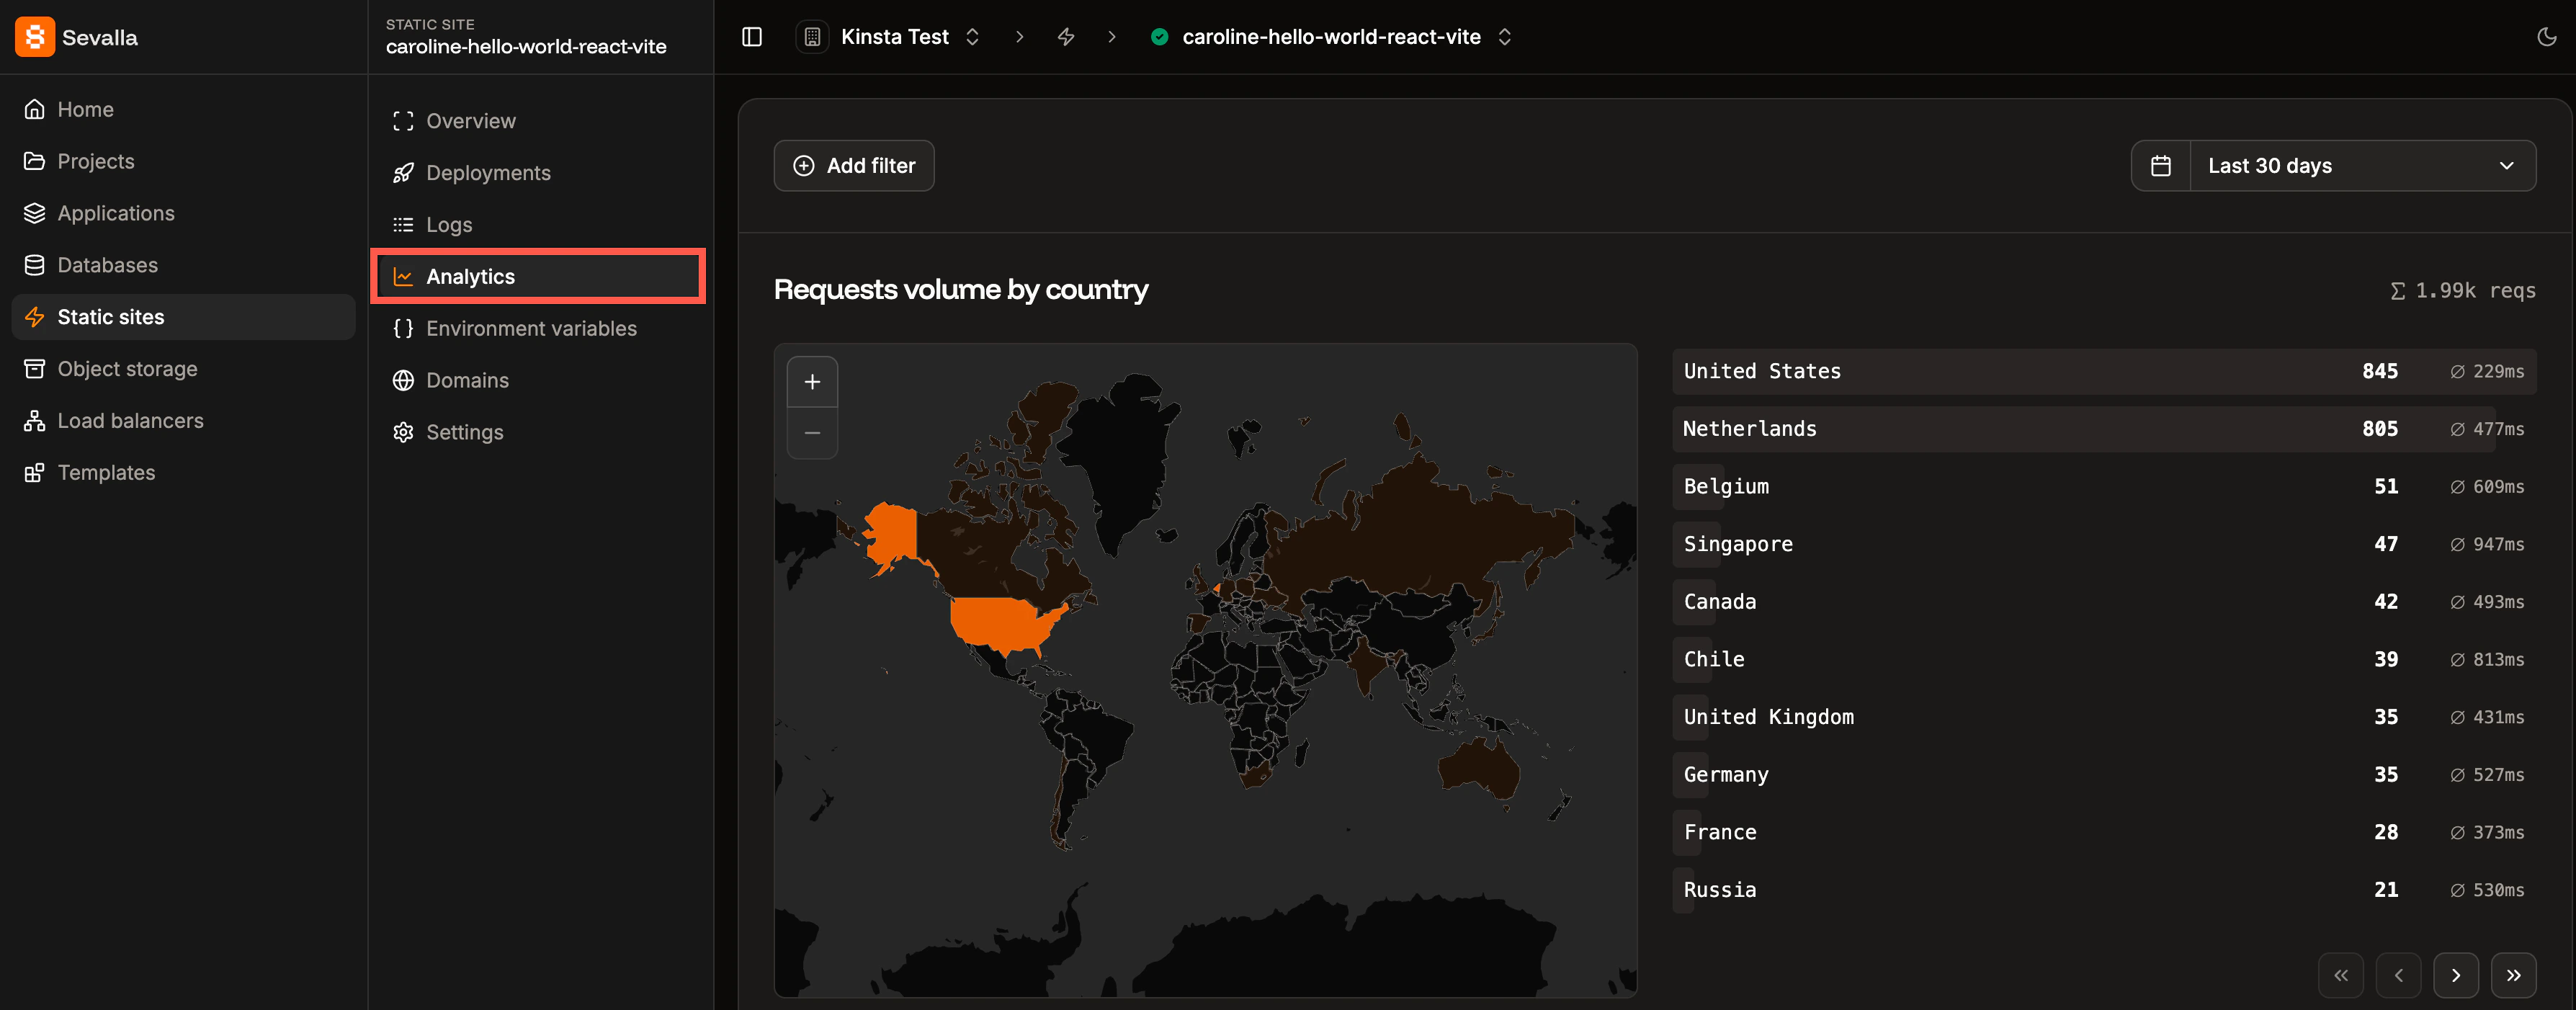The height and width of the screenshot is (1010, 2576).
Task: Select the Germany row
Action: [x=2104, y=775]
